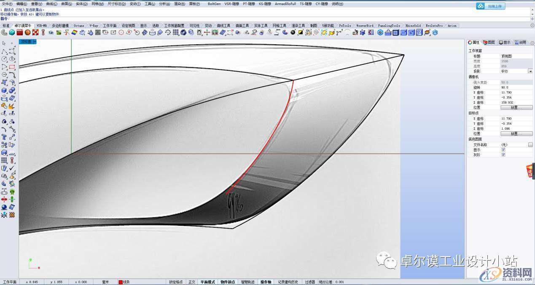The width and height of the screenshot is (535, 285).
Task: Toggle the 显示 (show) wallpaper checkbox
Action: tap(503, 149)
